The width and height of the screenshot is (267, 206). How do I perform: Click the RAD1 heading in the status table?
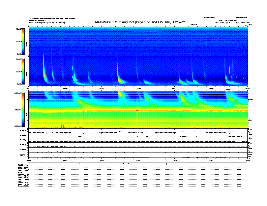[x=20, y=173]
